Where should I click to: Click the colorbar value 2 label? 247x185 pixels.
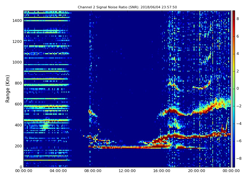click(238, 71)
